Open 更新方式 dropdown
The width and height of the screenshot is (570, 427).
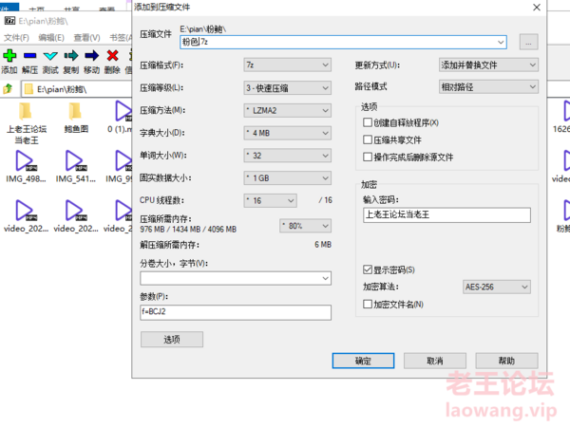click(488, 65)
